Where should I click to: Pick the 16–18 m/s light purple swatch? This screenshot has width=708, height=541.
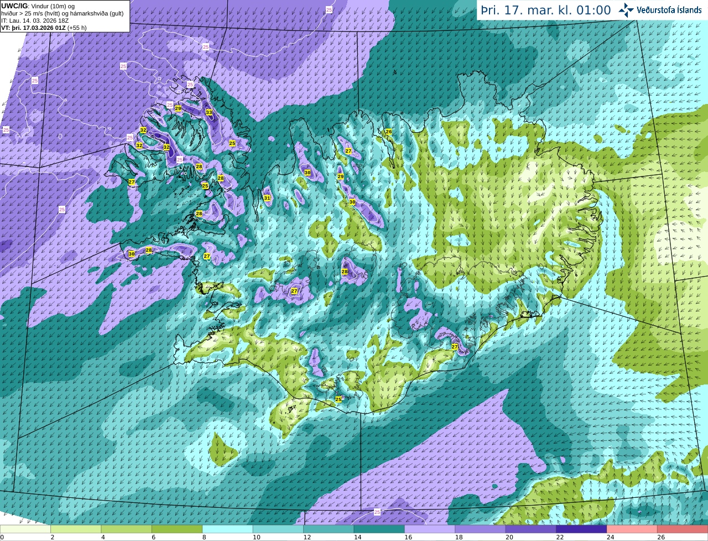coord(430,529)
